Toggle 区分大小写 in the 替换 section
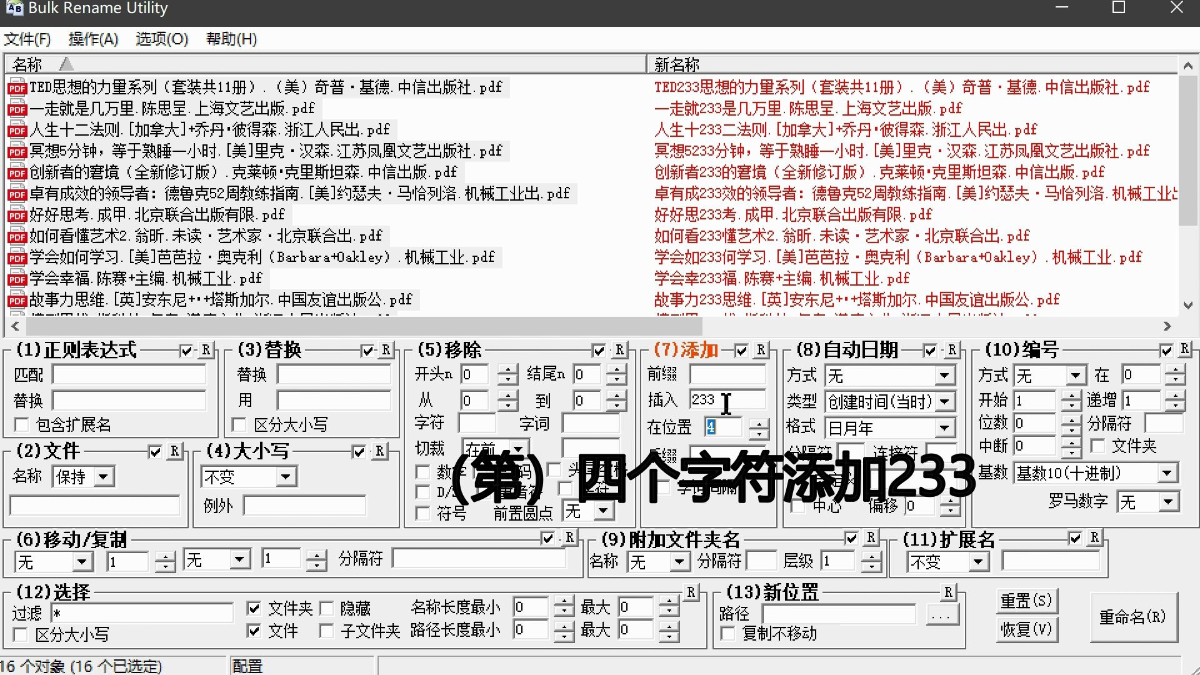 239,424
